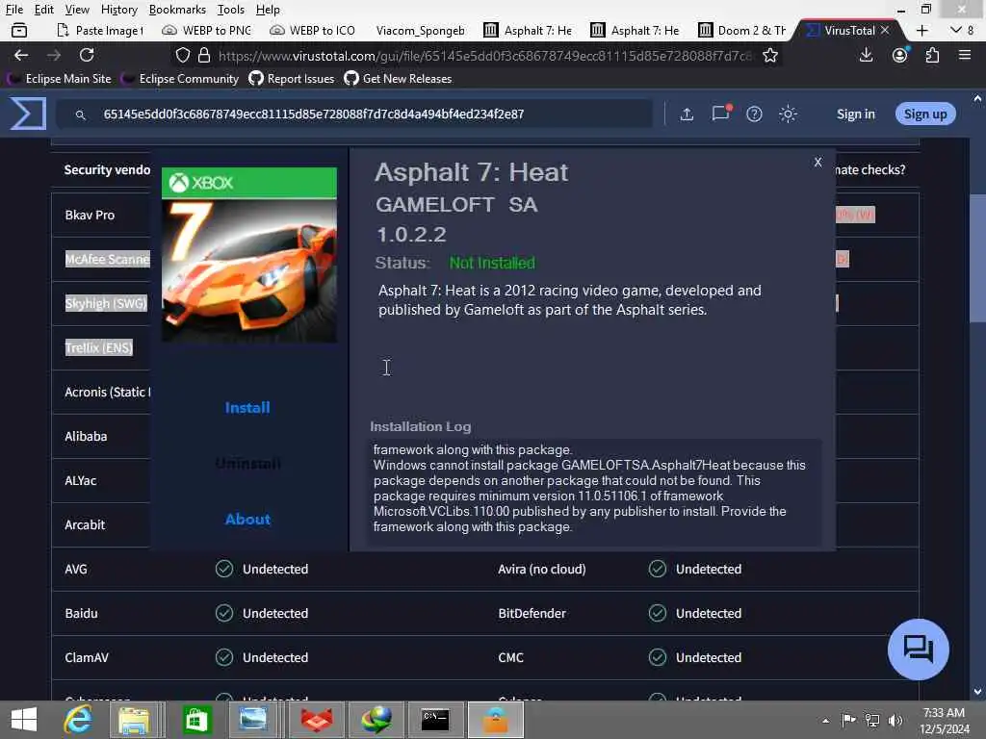
Task: Open the Tools menu
Action: 231,10
